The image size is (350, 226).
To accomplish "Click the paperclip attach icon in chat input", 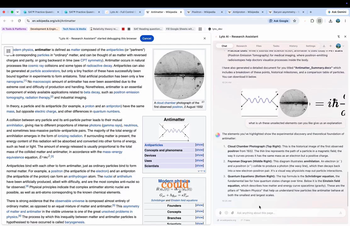I will (232, 213).
